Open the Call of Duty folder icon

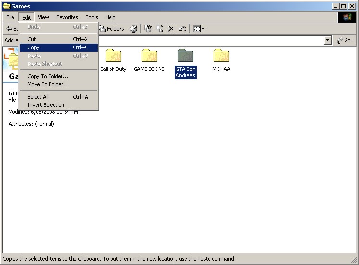[113, 56]
